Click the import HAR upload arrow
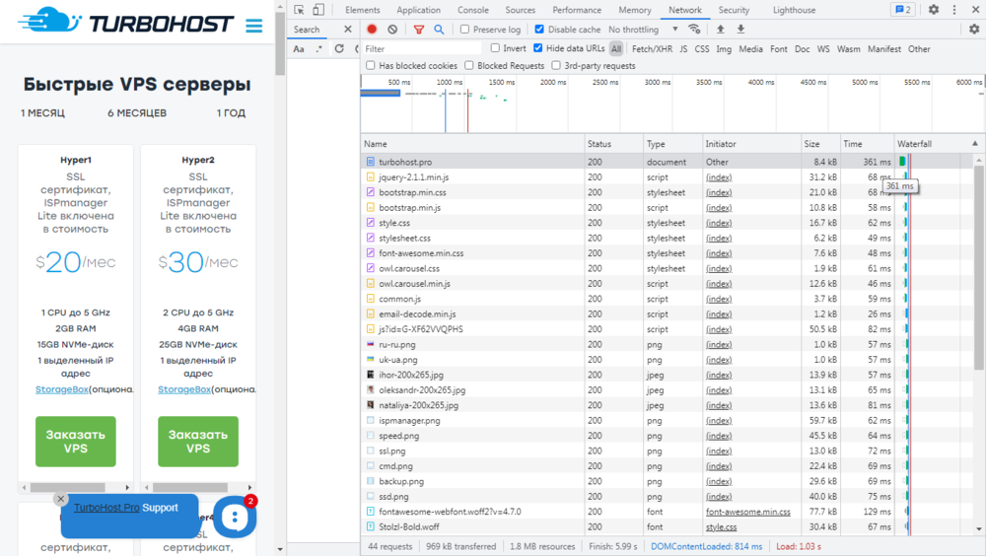This screenshot has width=986, height=556. click(x=721, y=30)
